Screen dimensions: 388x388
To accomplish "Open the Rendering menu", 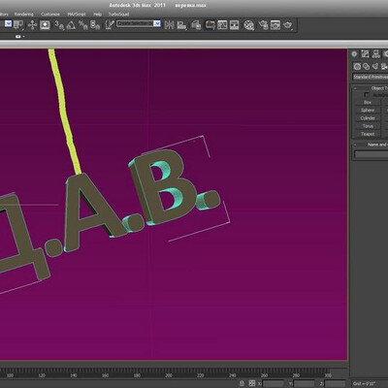I will pyautogui.click(x=23, y=15).
